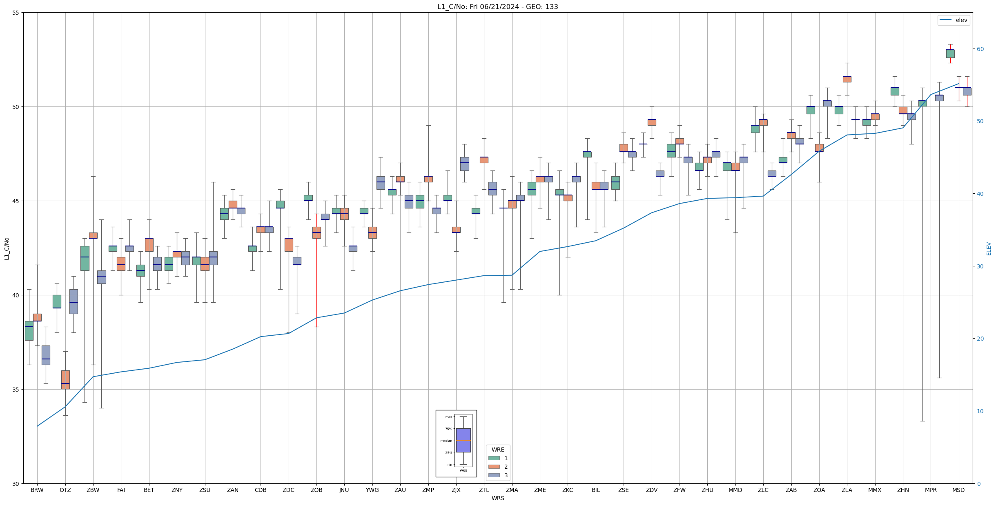Click the ZAU x-axis label
This screenshot has height=505, width=996.
(x=400, y=490)
